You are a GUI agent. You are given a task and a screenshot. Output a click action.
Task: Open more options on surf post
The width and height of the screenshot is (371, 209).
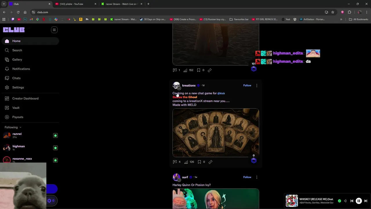(x=257, y=177)
